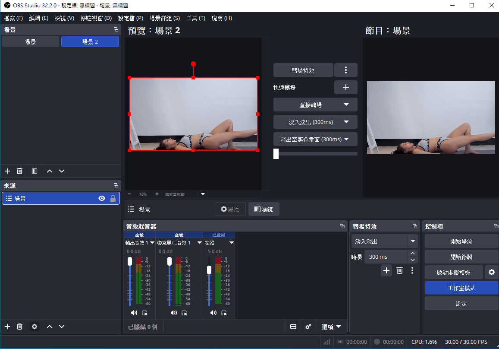Open scene filters icon in 場景 panel
499x349 pixels.
click(35, 171)
